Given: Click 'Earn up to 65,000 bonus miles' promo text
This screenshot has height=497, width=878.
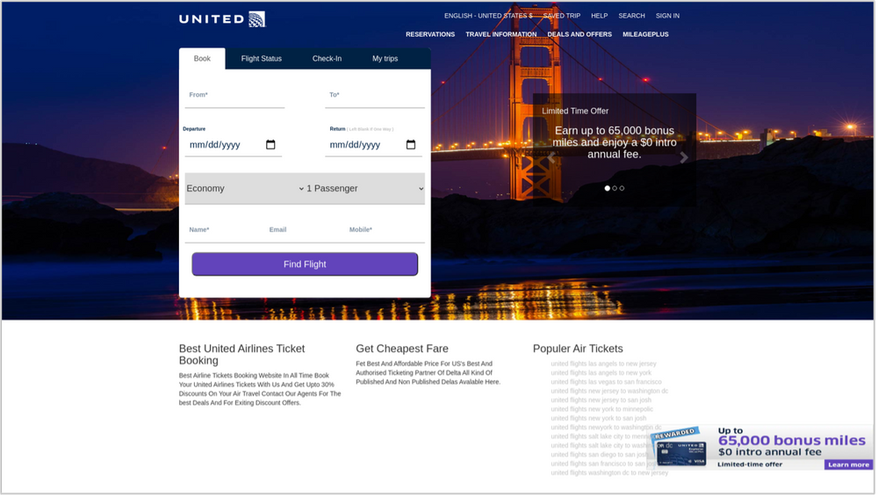Looking at the screenshot, I should 615,142.
